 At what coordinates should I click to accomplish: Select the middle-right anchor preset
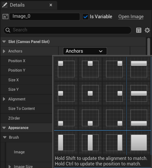[114, 93]
